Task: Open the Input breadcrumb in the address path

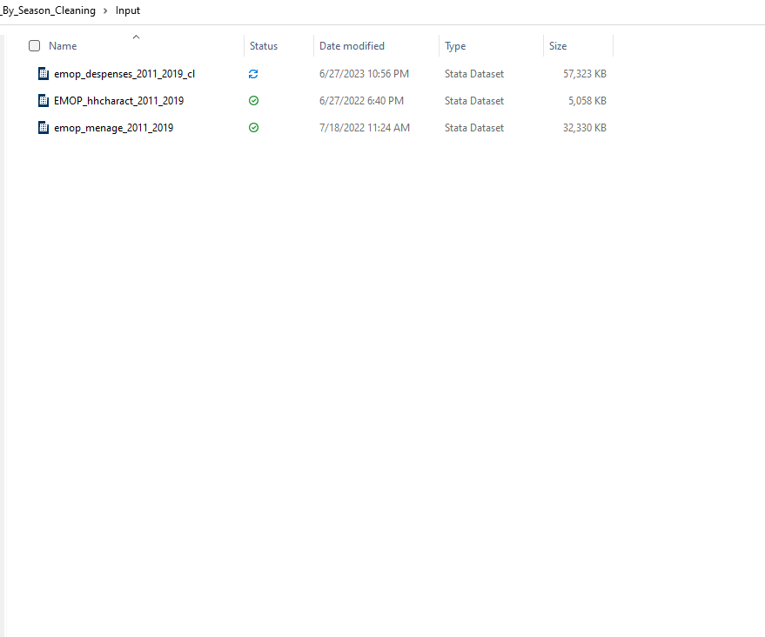Action: point(128,10)
